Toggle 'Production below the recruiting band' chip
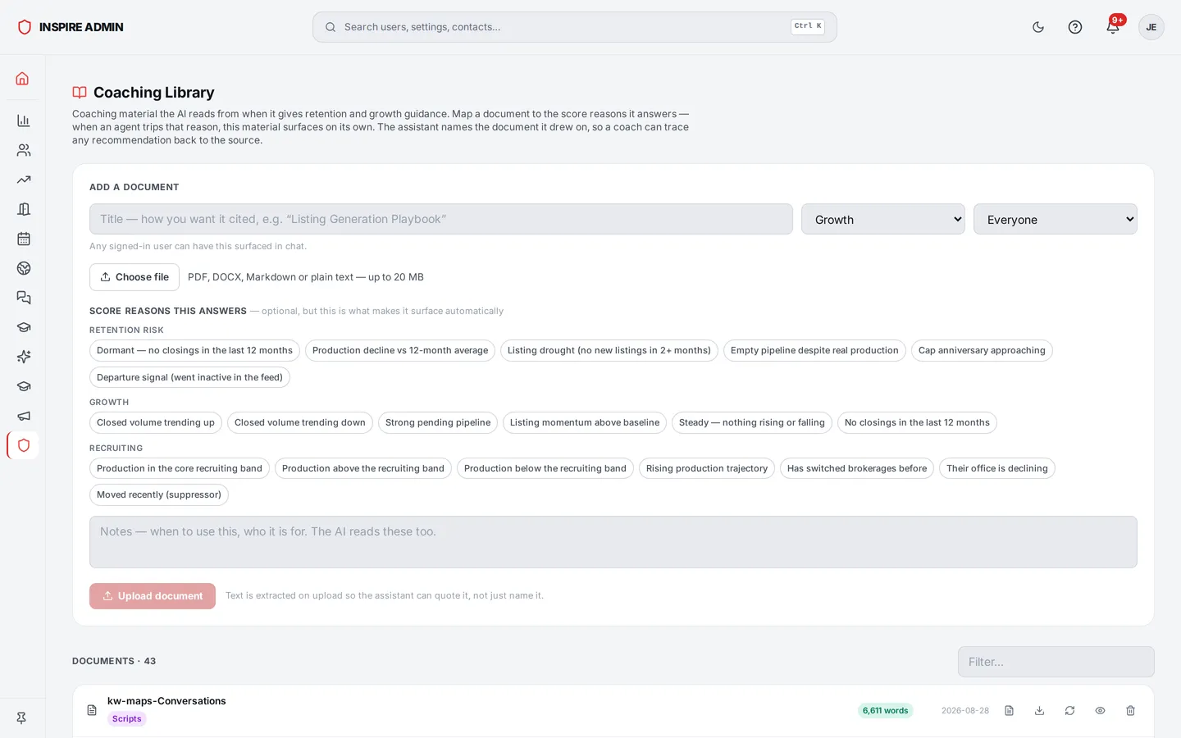 coord(545,468)
